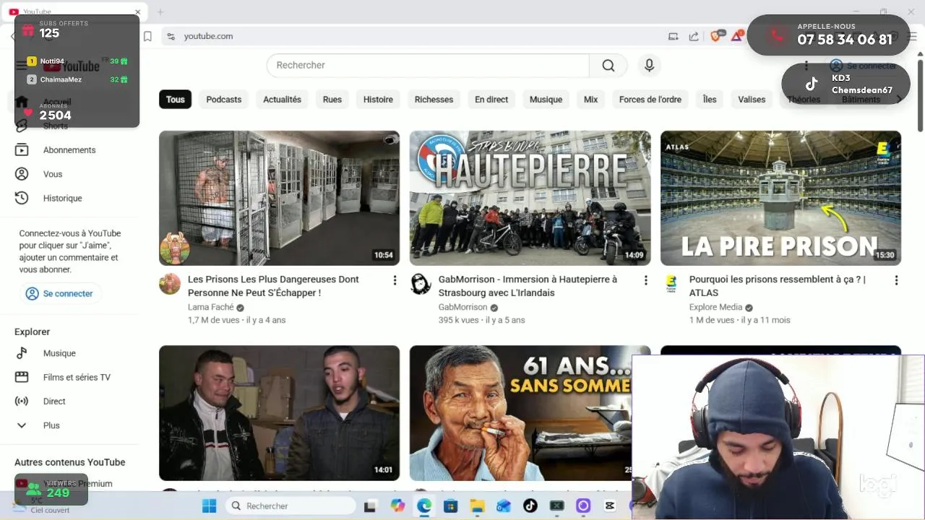Focus the YouTube Rechercher search field
This screenshot has height=520, width=925.
[x=429, y=65]
